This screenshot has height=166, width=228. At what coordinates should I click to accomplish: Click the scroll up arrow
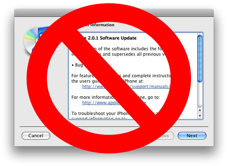pyautogui.click(x=200, y=110)
